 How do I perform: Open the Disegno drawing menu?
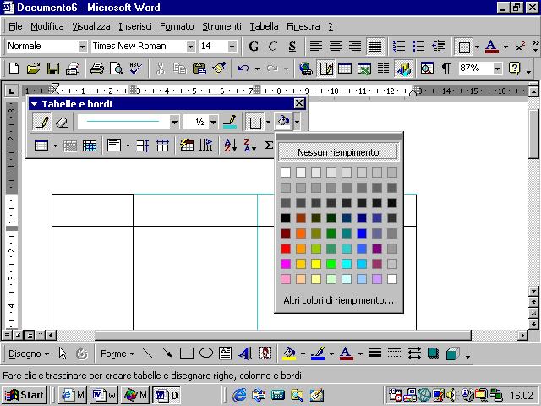pyautogui.click(x=29, y=354)
